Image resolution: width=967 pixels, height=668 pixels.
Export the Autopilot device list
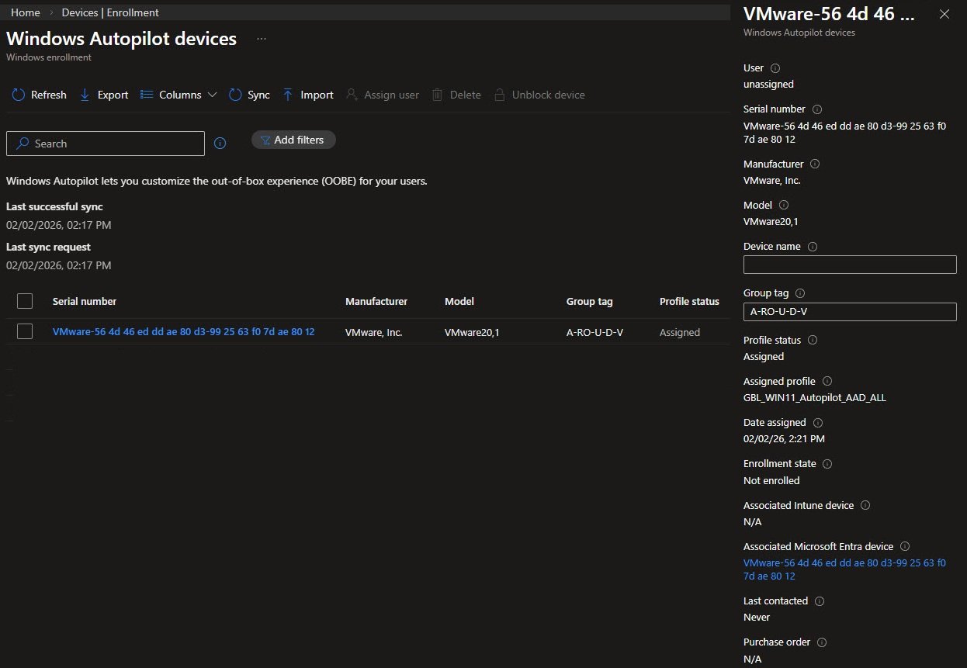coord(104,95)
